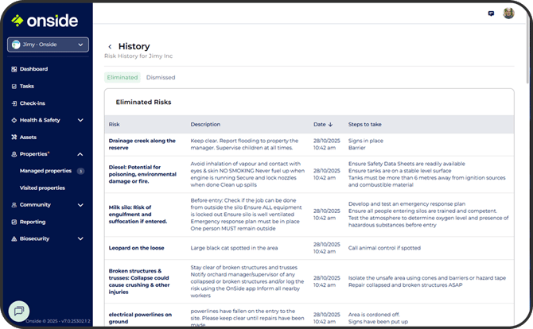533x329 pixels.
Task: Expand the Community menu chevron
Action: pyautogui.click(x=80, y=205)
